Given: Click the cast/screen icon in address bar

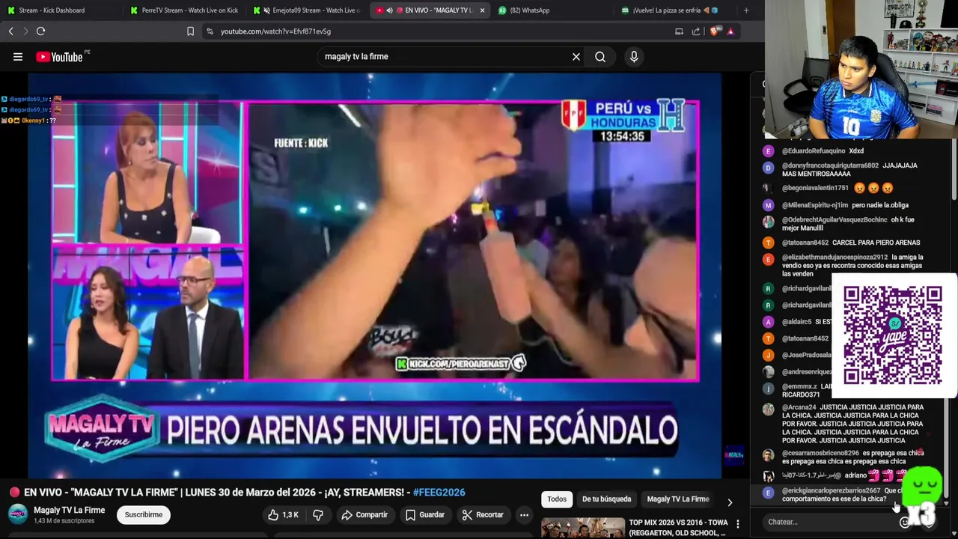Looking at the screenshot, I should [679, 31].
